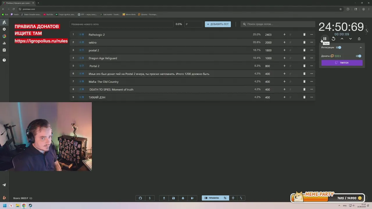Open the clipboard history page
The height and width of the screenshot is (209, 372).
[4, 50]
